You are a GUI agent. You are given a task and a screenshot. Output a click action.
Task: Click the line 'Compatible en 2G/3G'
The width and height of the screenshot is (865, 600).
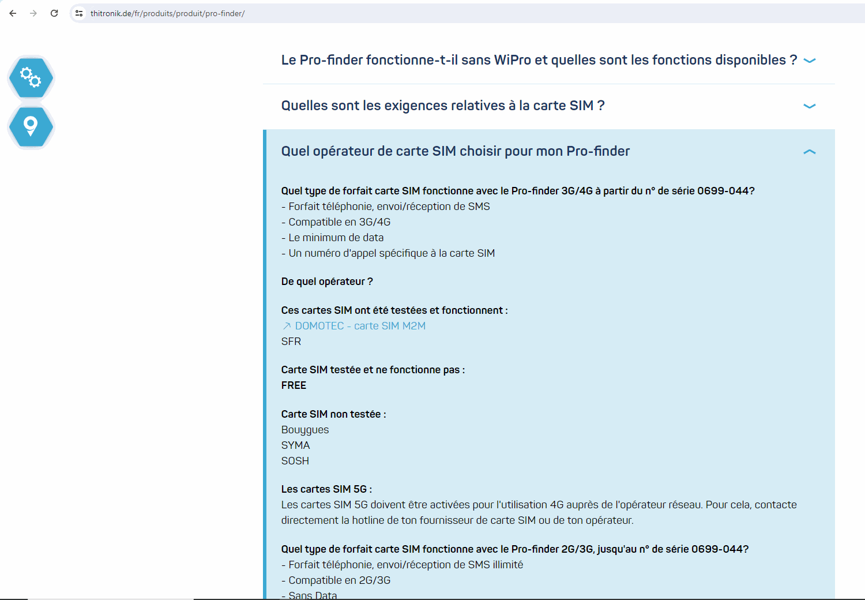pos(336,580)
